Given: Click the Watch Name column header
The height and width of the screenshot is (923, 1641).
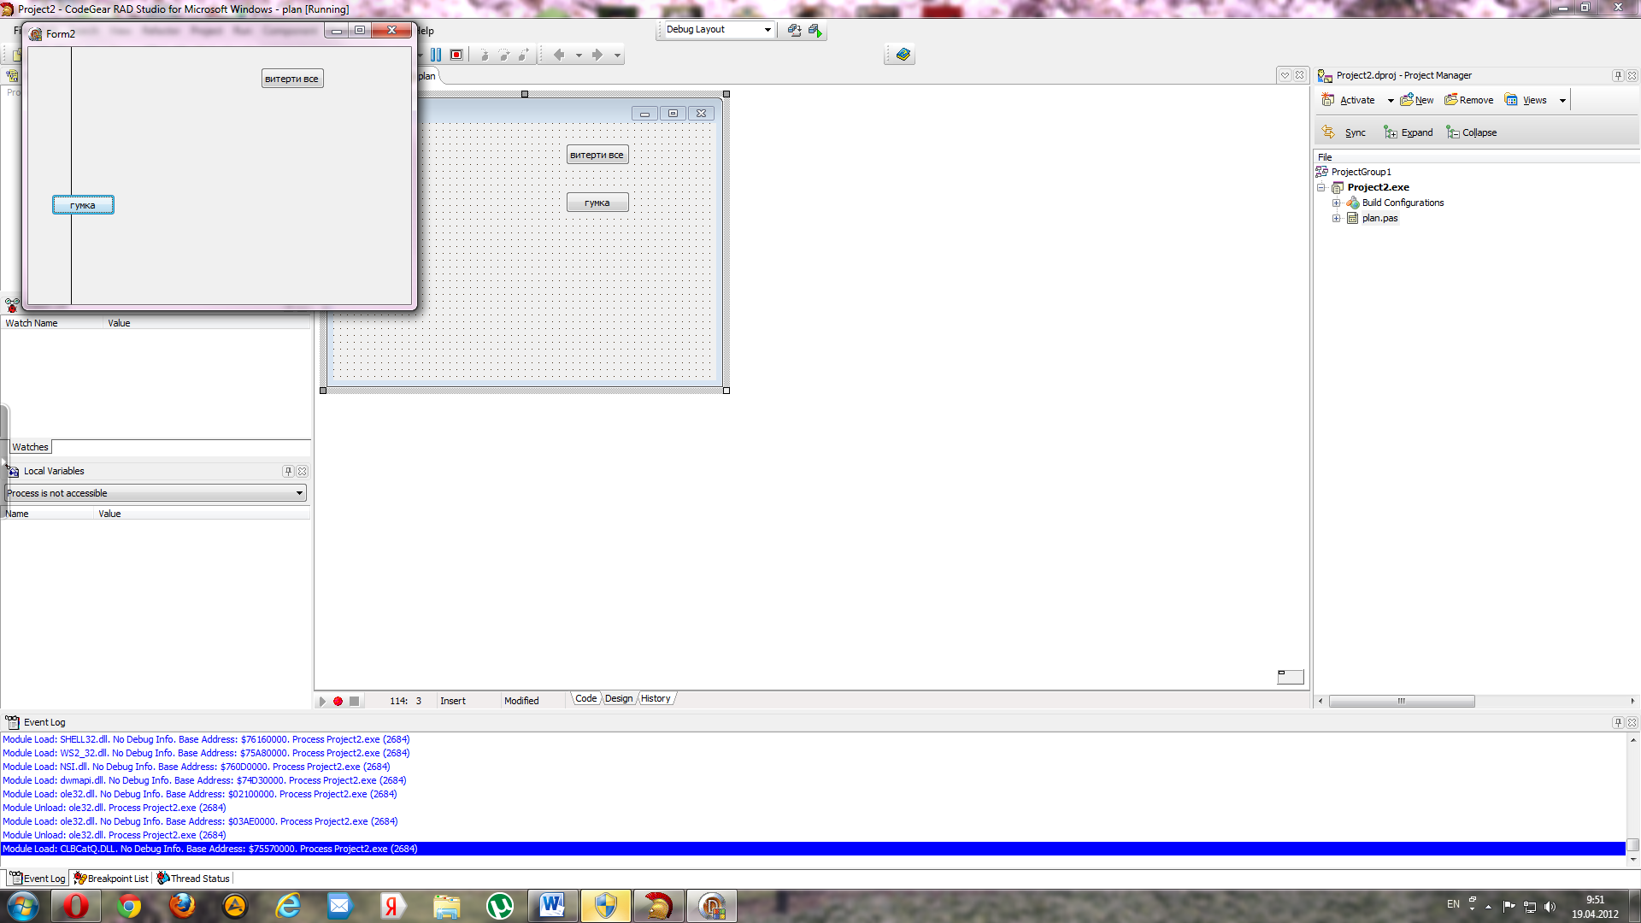Looking at the screenshot, I should click(51, 323).
